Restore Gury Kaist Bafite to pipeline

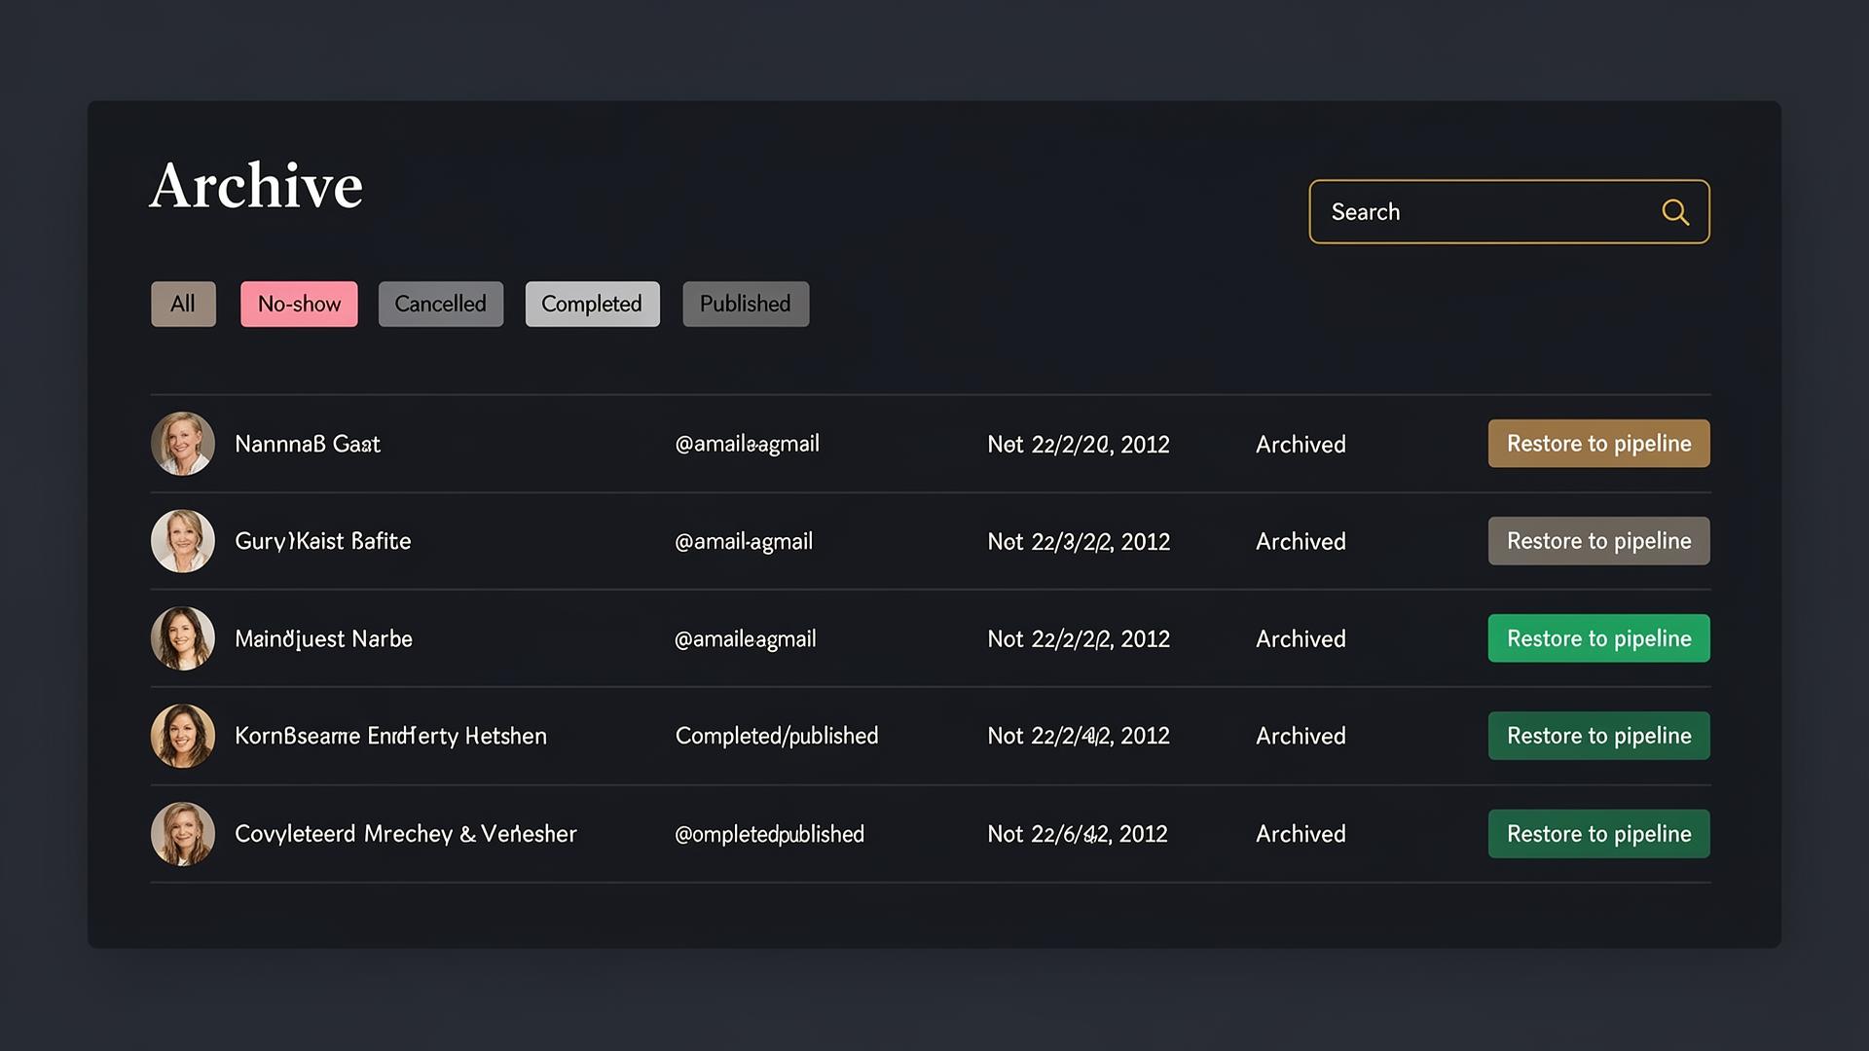coord(1598,541)
